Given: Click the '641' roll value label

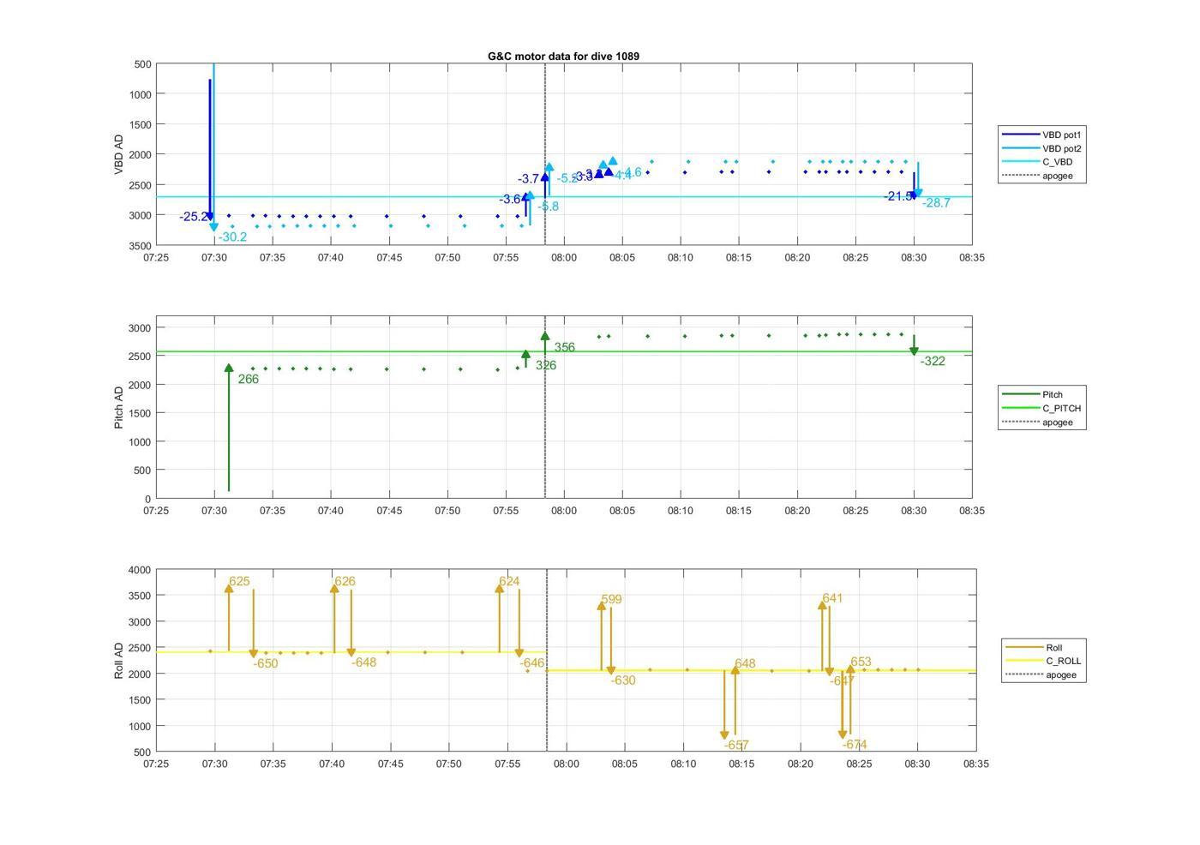Looking at the screenshot, I should (x=832, y=598).
